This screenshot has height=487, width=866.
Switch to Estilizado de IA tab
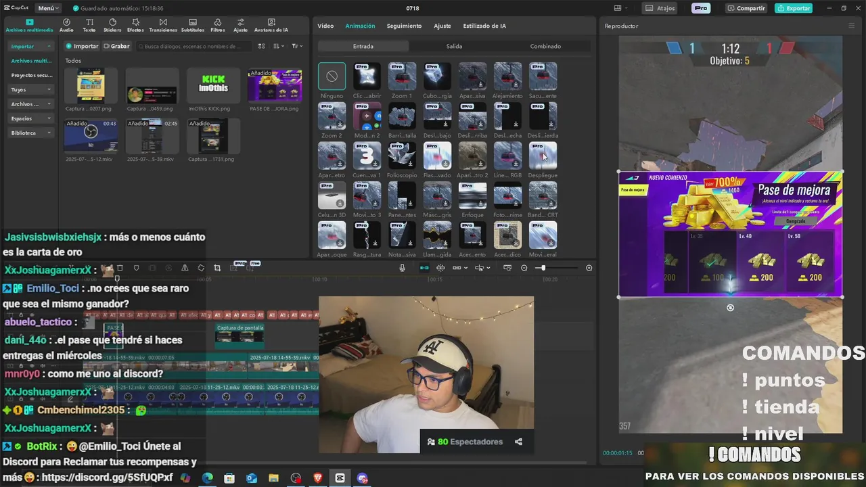(484, 26)
